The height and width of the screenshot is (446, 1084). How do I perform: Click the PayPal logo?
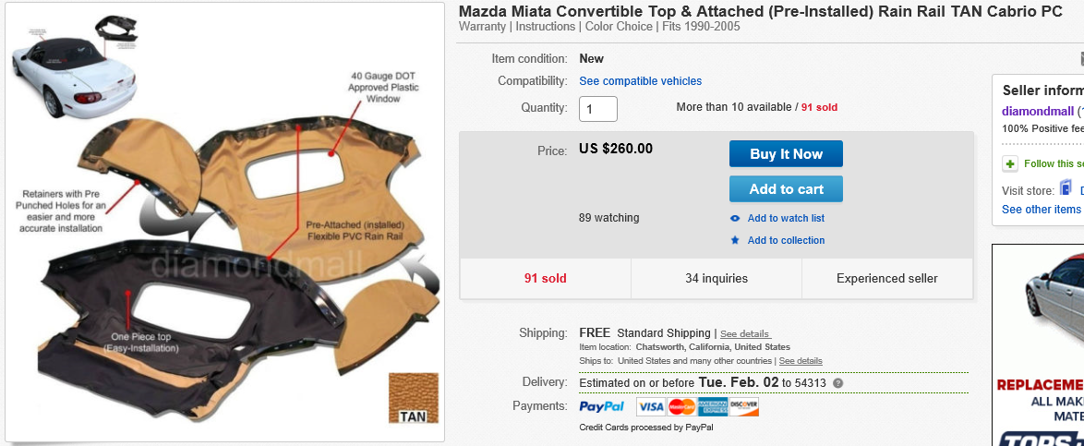601,406
